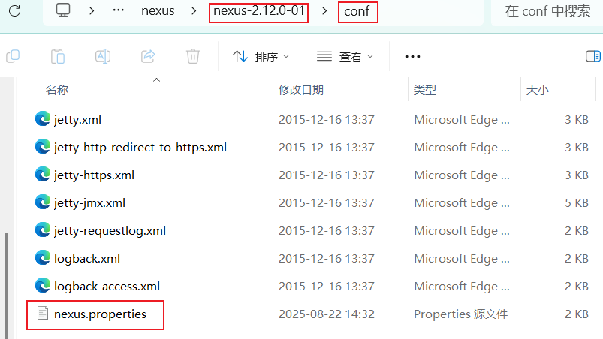603x339 pixels.
Task: Click the Share icon in the toolbar
Action: point(148,56)
